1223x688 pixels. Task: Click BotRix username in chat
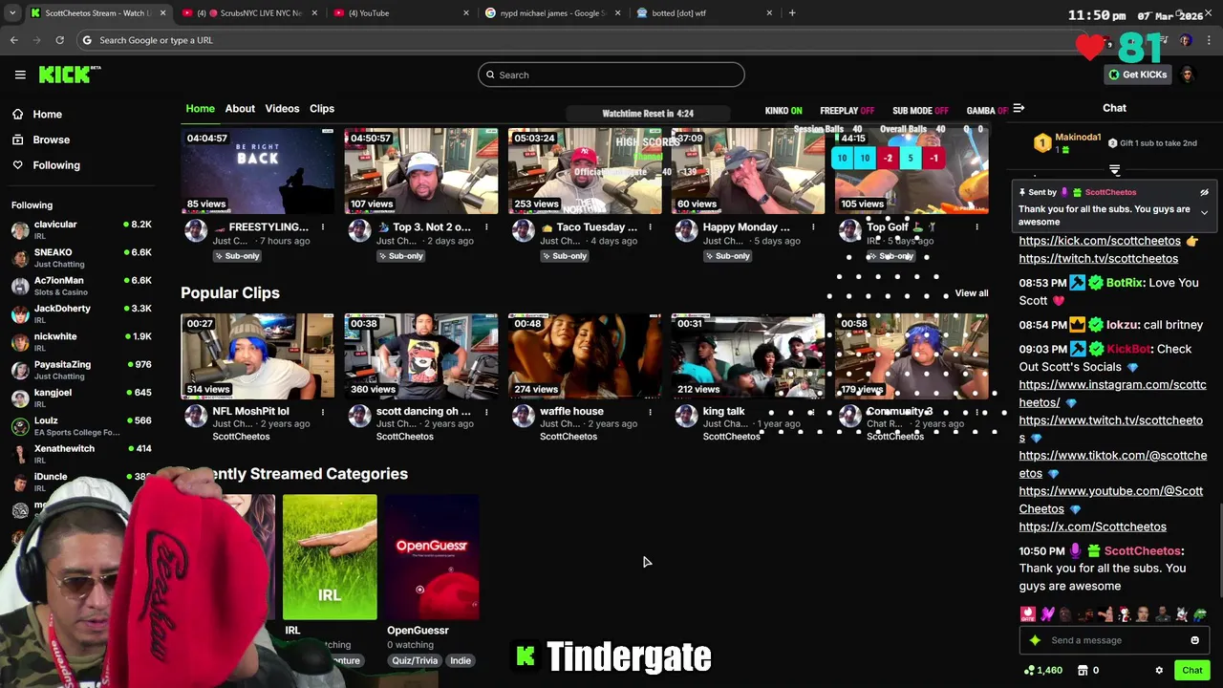pos(1124,283)
